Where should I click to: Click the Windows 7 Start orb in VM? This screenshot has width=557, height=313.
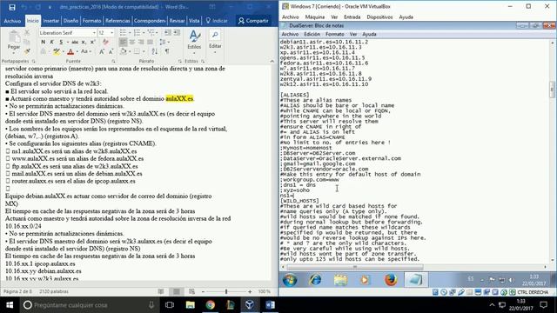click(x=290, y=280)
